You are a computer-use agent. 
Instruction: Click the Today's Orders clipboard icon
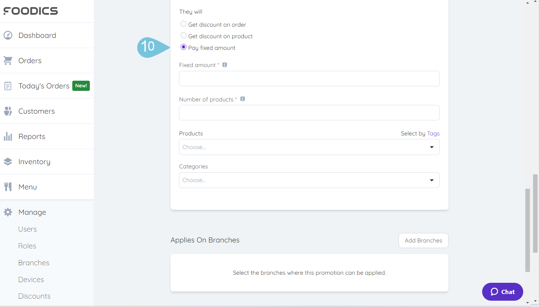tap(8, 86)
